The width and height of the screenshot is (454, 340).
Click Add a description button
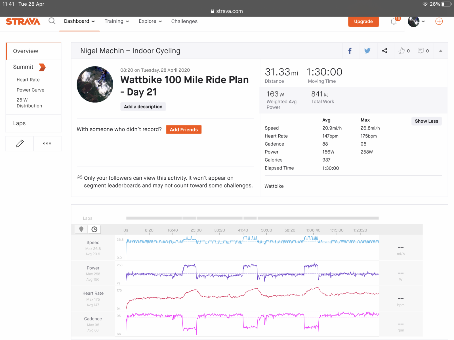pyautogui.click(x=143, y=107)
